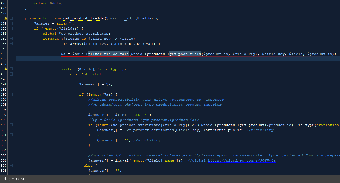Click the highlighted filter_fields_vals method name

(x=108, y=54)
